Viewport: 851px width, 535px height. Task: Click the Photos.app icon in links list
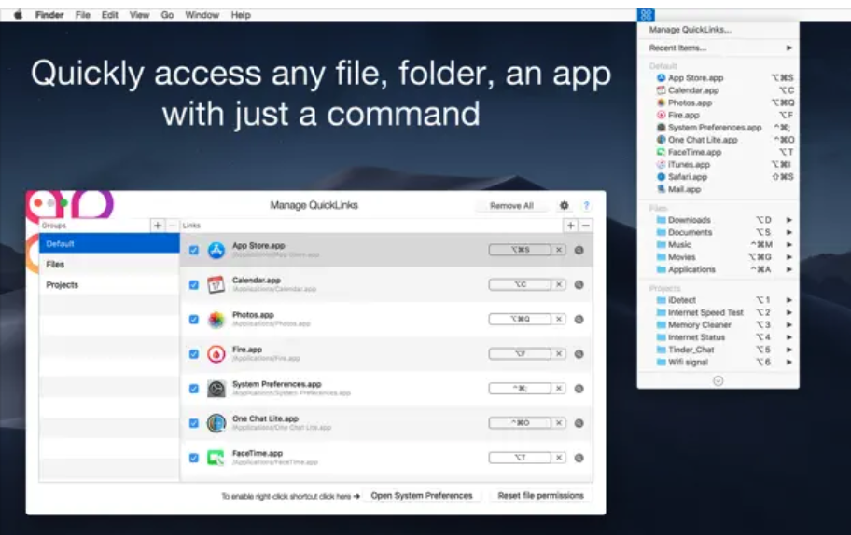coord(216,320)
